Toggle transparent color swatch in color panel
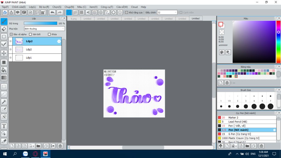The image size is (281, 158). pyautogui.click(x=222, y=32)
